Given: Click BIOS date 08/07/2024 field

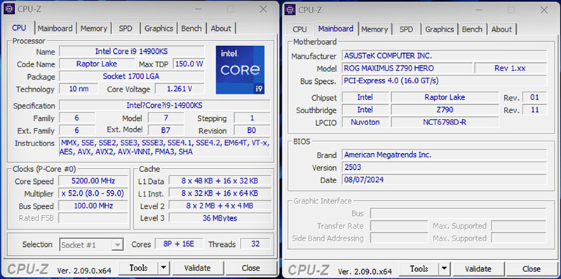Looking at the screenshot, I should point(445,180).
